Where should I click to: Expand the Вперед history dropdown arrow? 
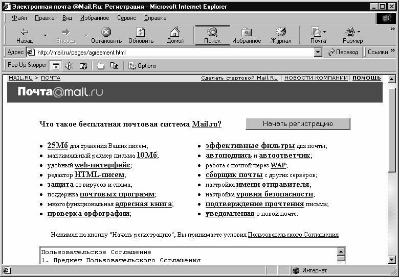[x=86, y=35]
